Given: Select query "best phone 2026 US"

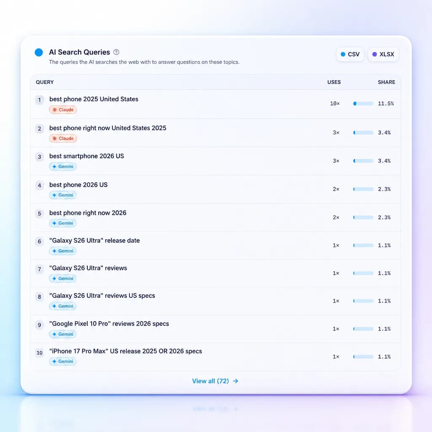Looking at the screenshot, I should 78,185.
